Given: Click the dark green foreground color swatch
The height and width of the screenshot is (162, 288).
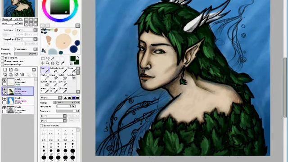Looking at the screenshot, I should 73,59.
